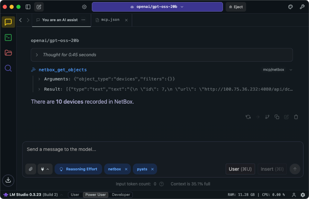Click the RAM: 11.28 GB readout

click(x=241, y=195)
